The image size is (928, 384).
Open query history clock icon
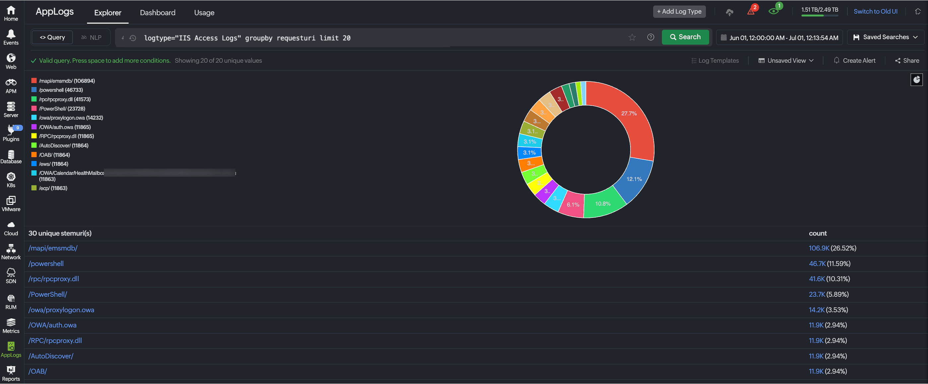pyautogui.click(x=133, y=38)
